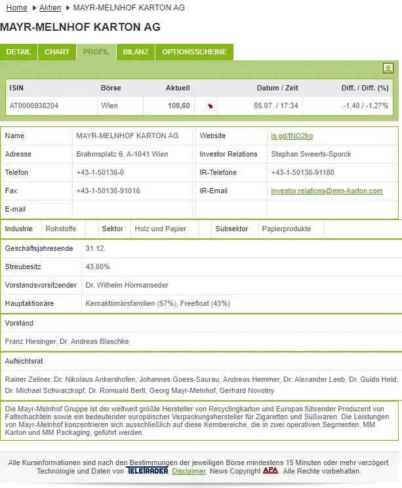The width and height of the screenshot is (402, 488).
Task: Click the Industrie value Rohstoffe
Action: 61,229
